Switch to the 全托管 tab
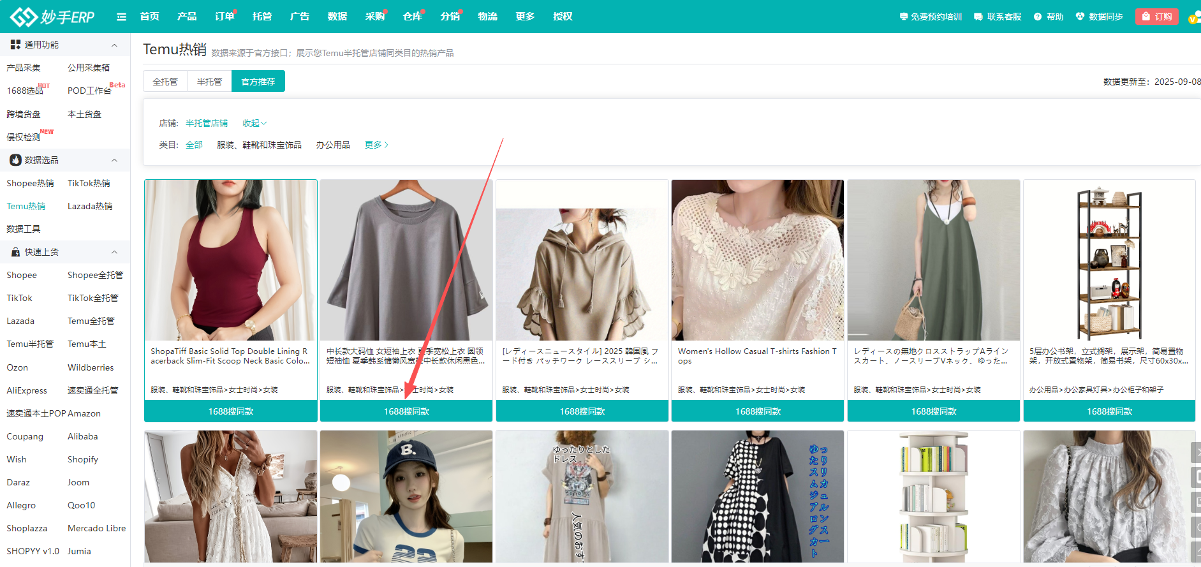 tap(165, 82)
